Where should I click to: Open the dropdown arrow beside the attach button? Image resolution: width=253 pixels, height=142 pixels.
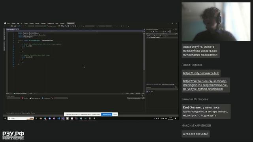tap(57, 26)
